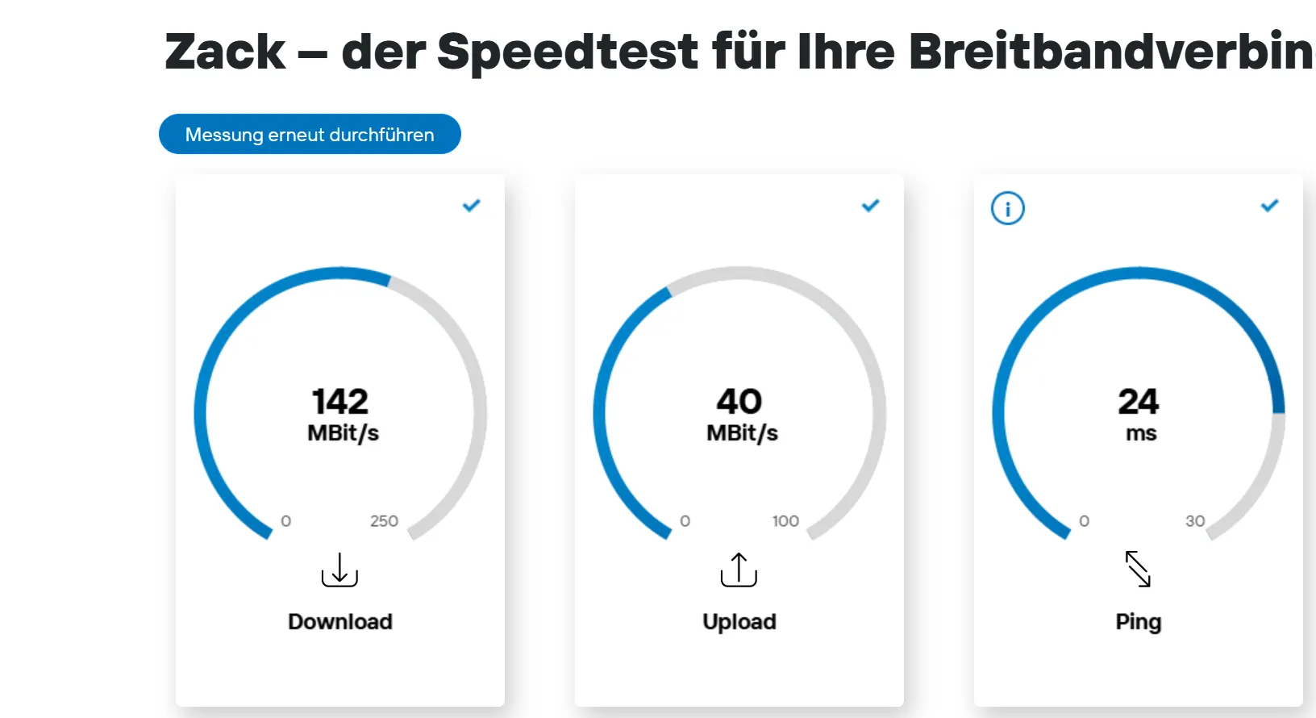Click the Download gauge arc
The width and height of the screenshot is (1316, 718).
tap(201, 411)
